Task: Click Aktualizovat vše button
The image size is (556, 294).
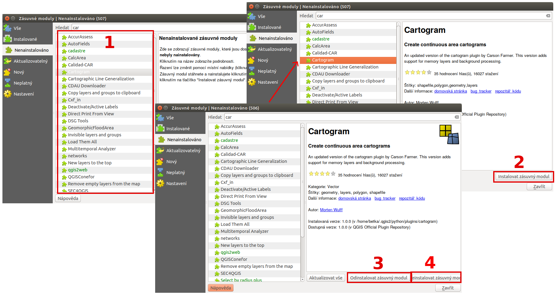Action: [x=326, y=278]
